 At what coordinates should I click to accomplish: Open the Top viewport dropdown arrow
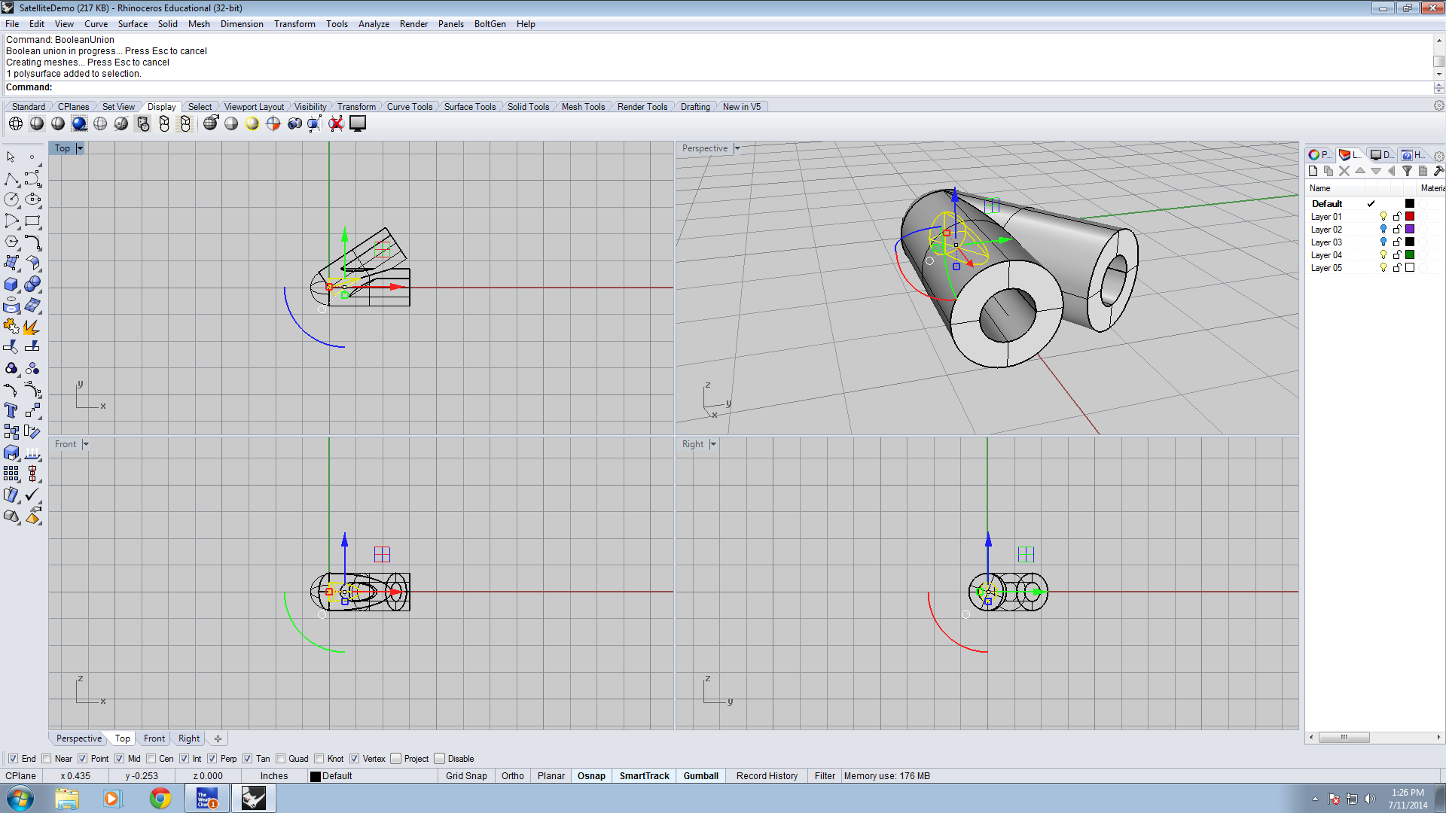point(80,148)
